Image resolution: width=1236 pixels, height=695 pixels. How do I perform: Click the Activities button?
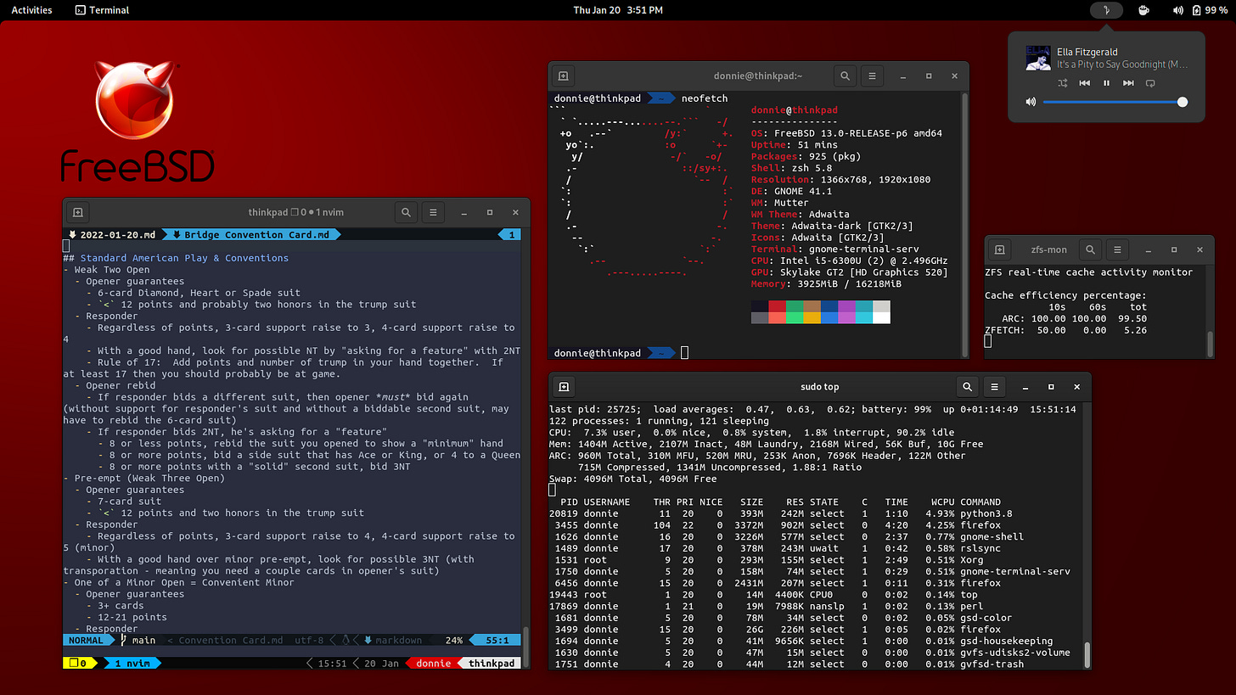pyautogui.click(x=31, y=10)
